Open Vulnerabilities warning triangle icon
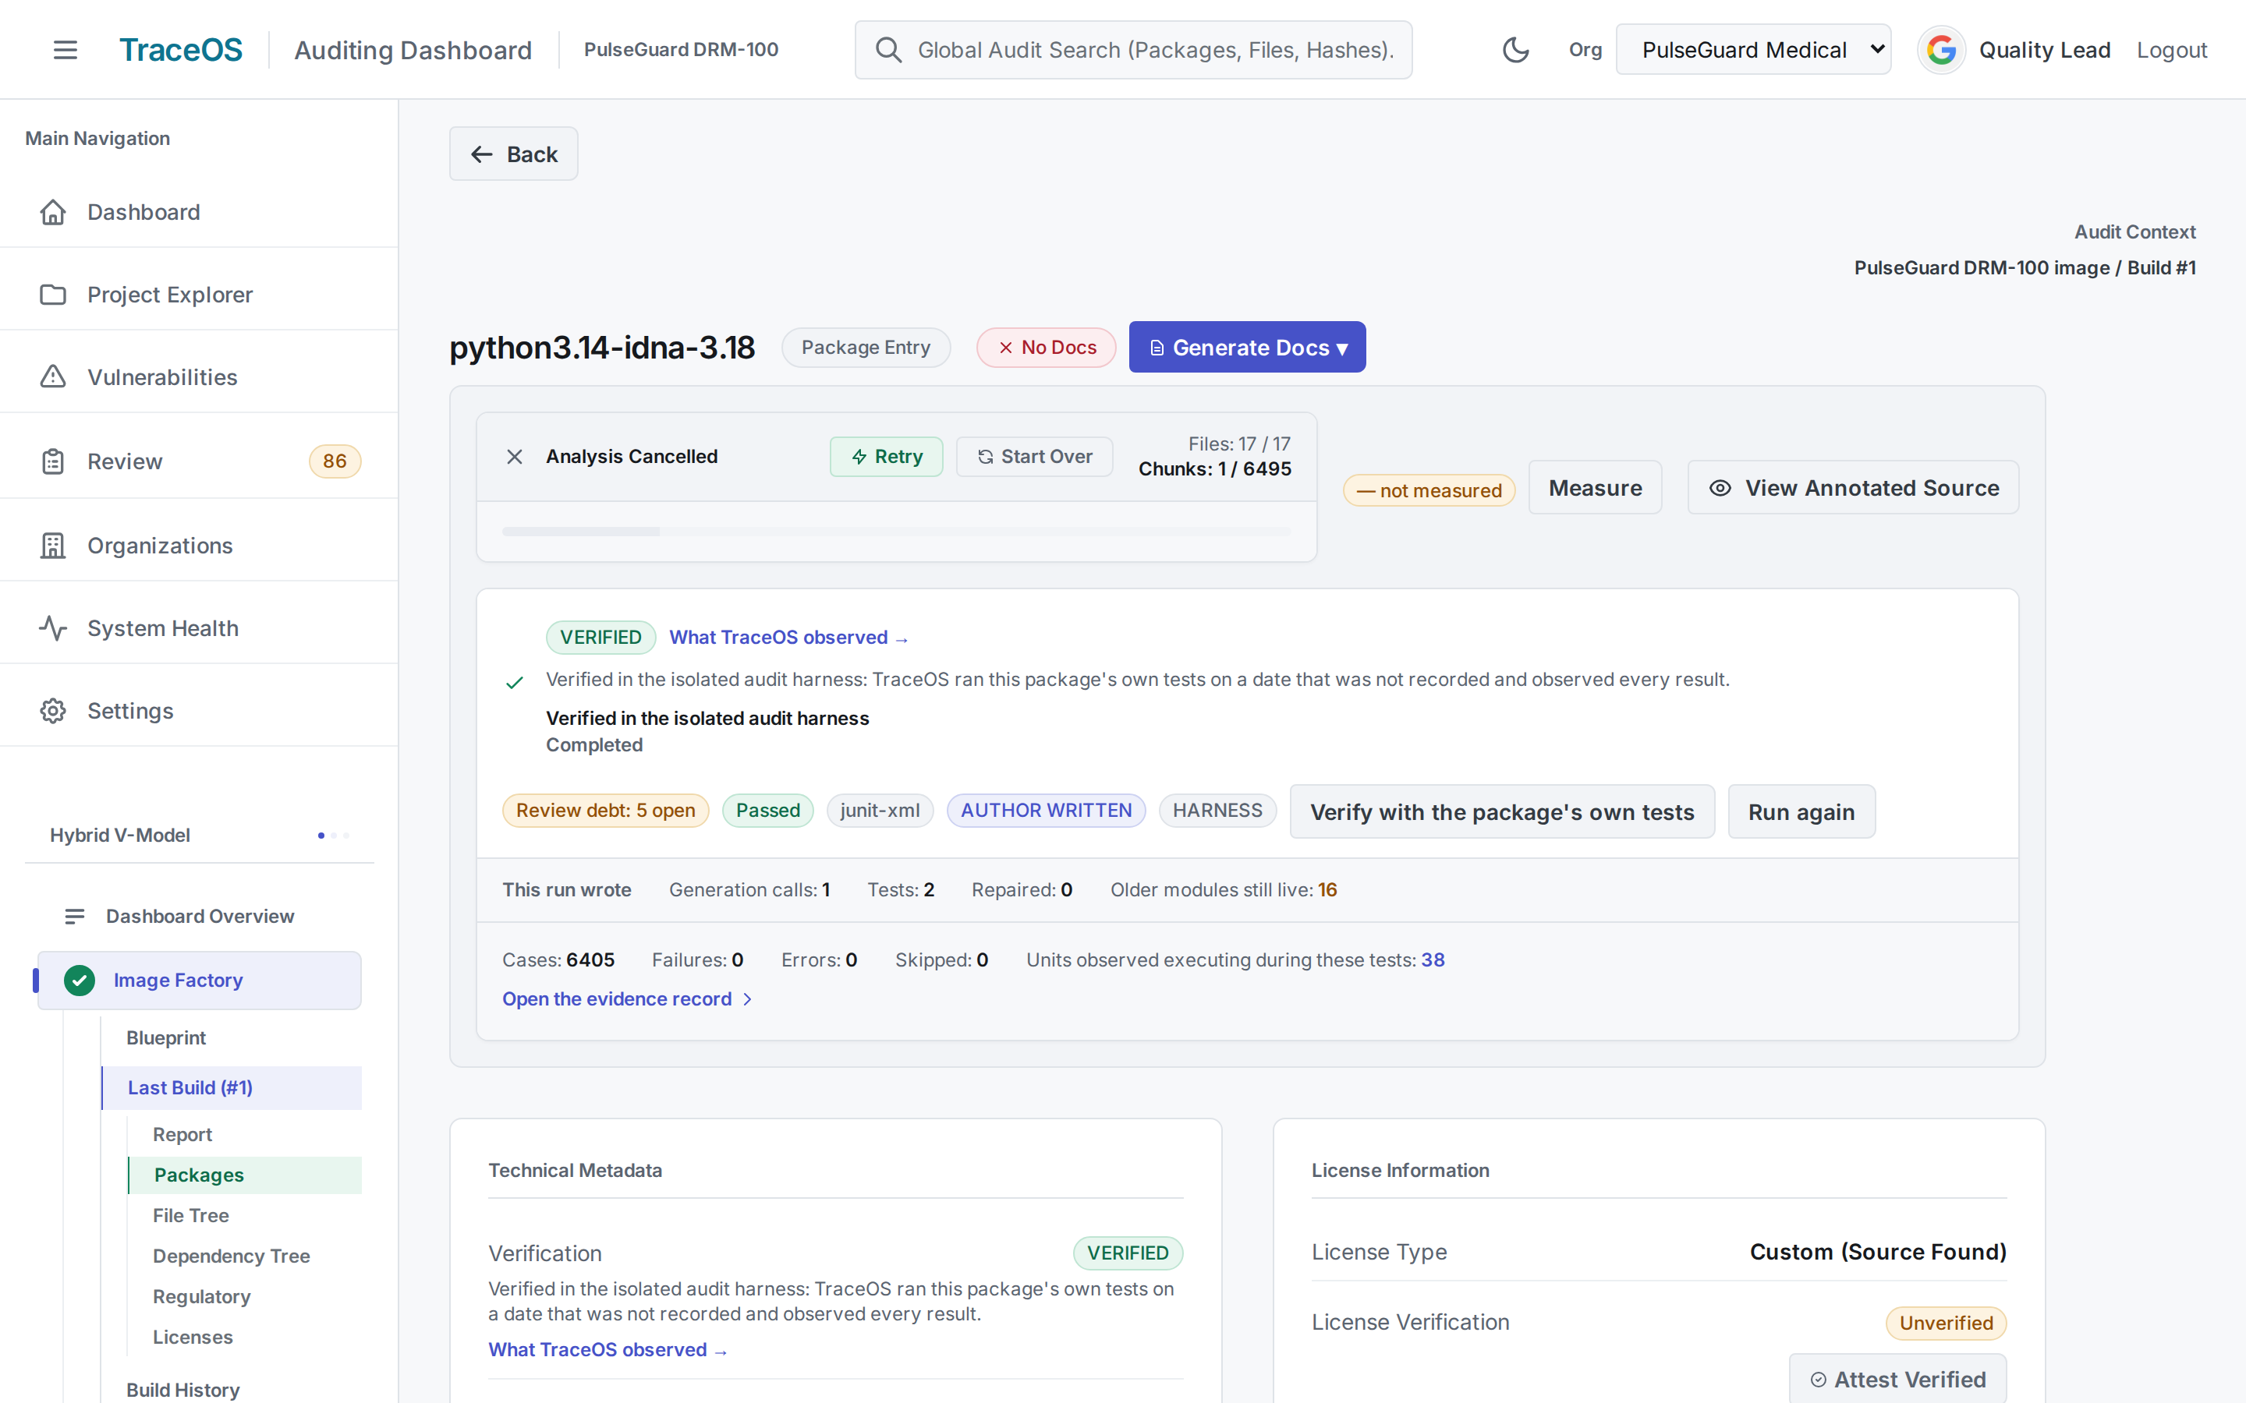This screenshot has width=2246, height=1403. (x=53, y=376)
